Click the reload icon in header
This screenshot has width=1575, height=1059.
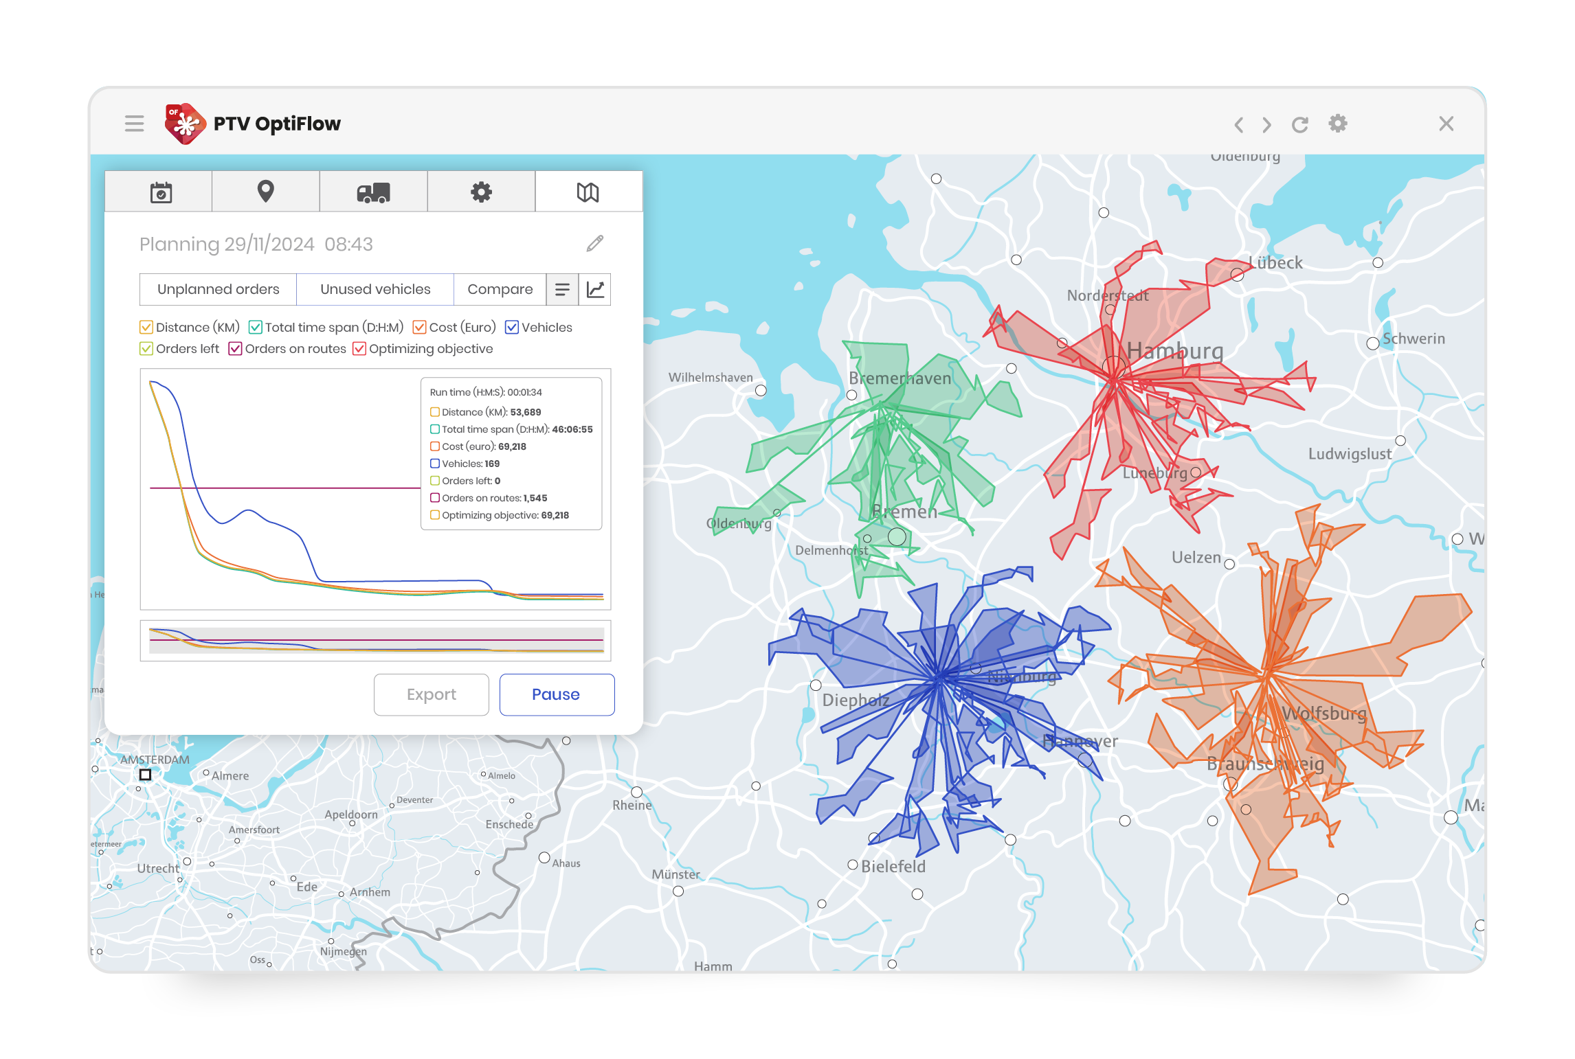click(x=1299, y=124)
